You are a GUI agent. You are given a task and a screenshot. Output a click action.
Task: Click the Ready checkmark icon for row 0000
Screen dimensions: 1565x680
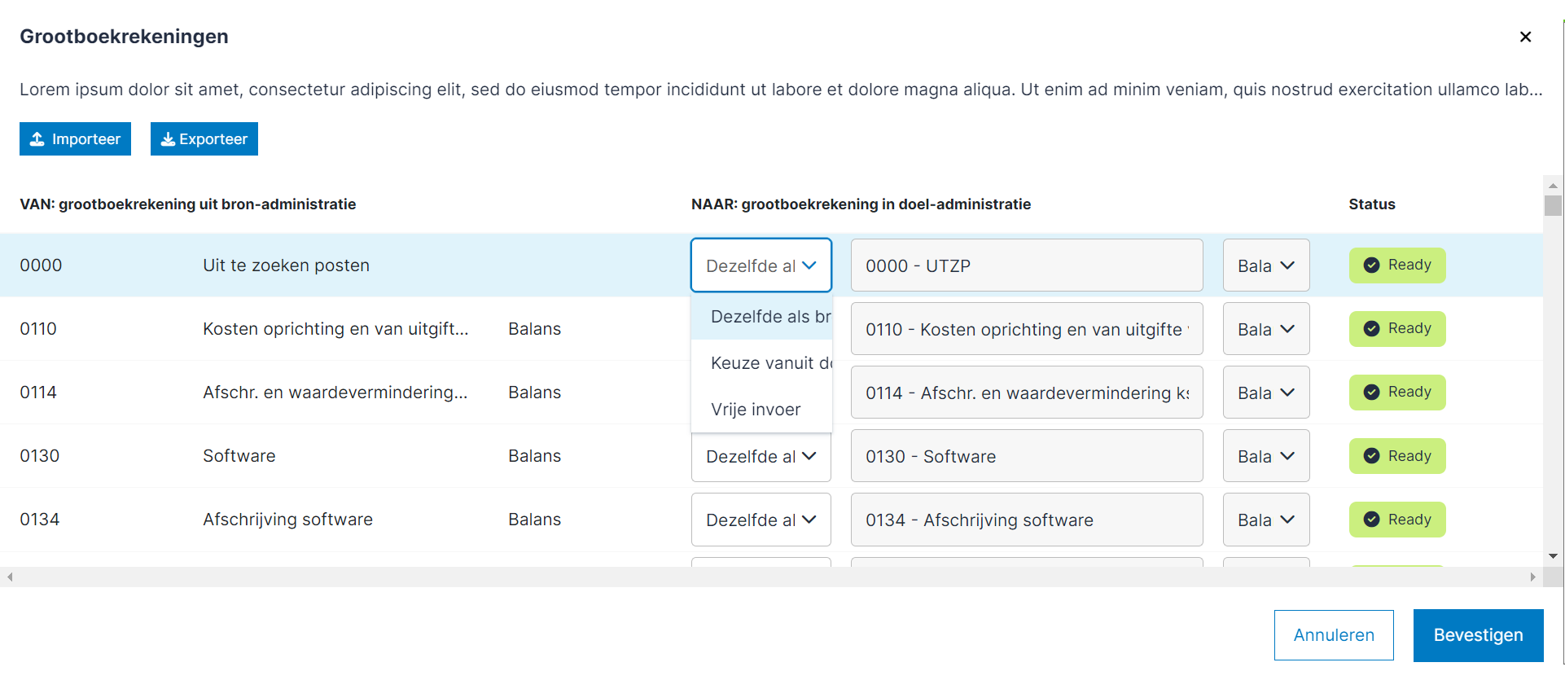click(x=1371, y=265)
